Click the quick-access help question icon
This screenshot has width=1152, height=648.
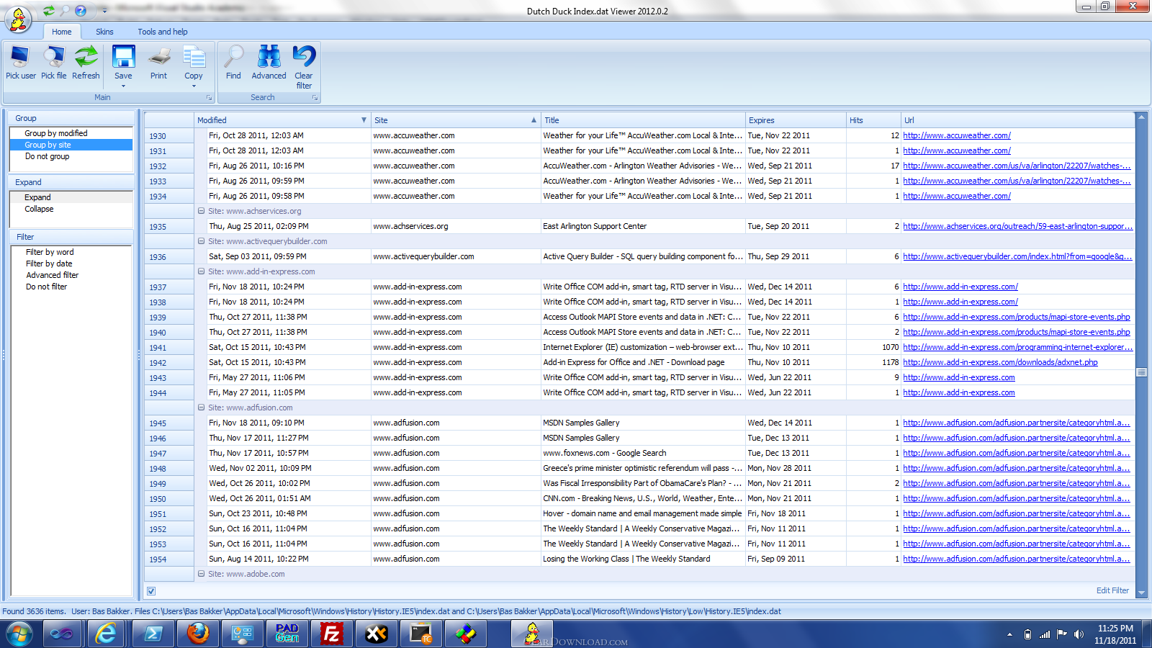pyautogui.click(x=81, y=11)
